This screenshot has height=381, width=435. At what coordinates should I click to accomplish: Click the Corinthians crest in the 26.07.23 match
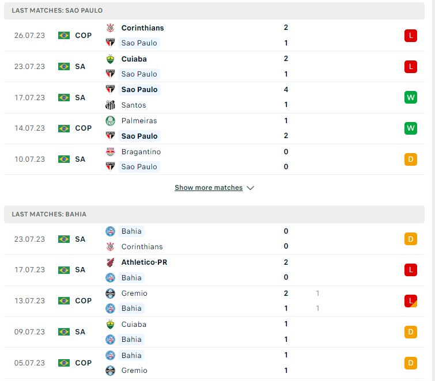[x=111, y=28]
